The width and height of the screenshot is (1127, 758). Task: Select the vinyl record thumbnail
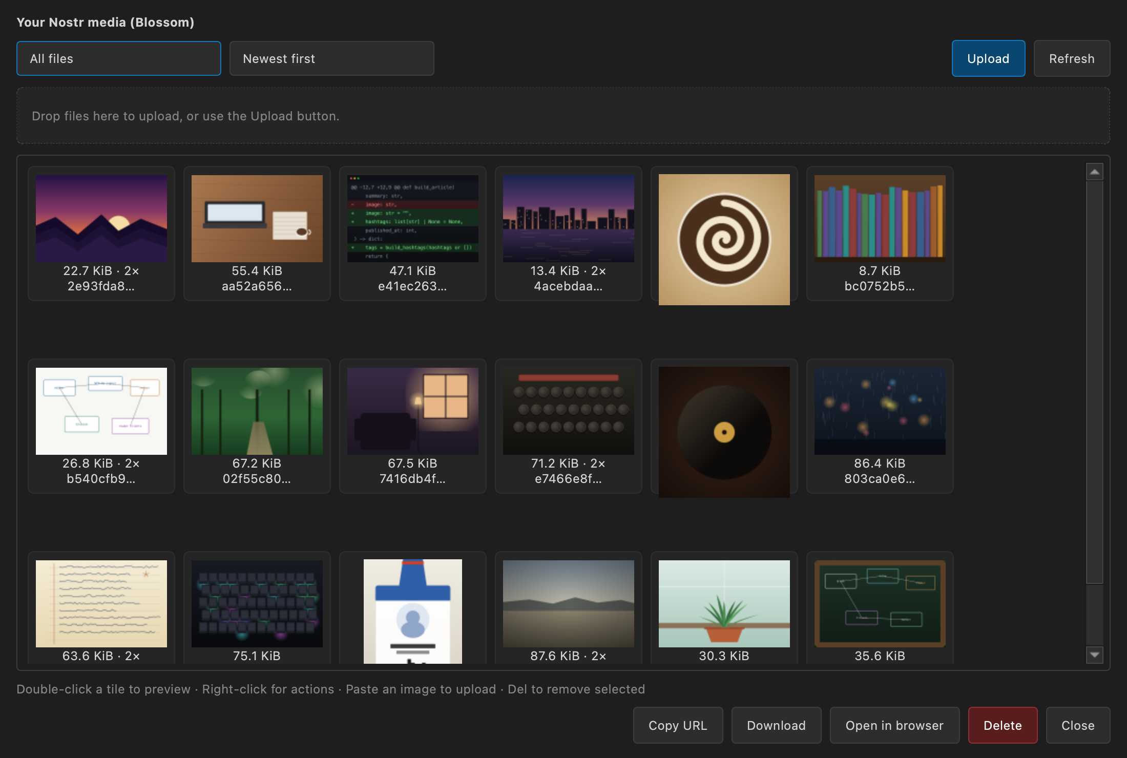pyautogui.click(x=724, y=432)
